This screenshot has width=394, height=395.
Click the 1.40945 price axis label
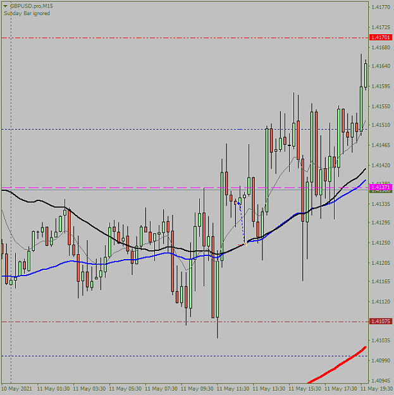[381, 380]
